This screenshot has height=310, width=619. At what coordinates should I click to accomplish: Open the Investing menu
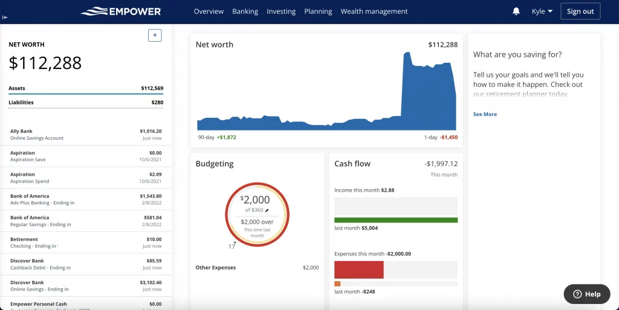point(281,11)
